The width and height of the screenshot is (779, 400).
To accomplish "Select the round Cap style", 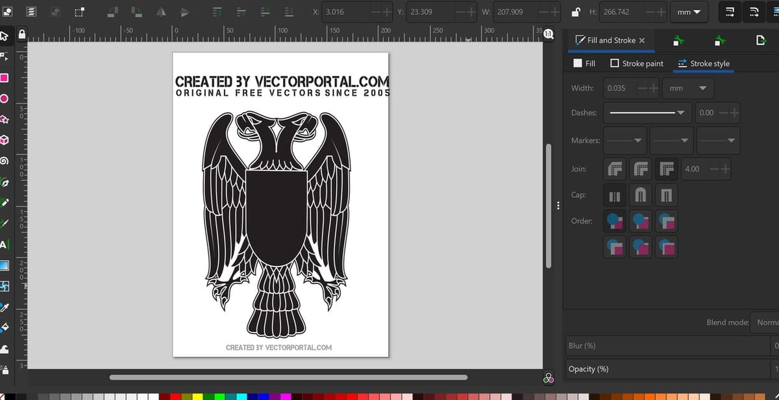I will coord(641,195).
